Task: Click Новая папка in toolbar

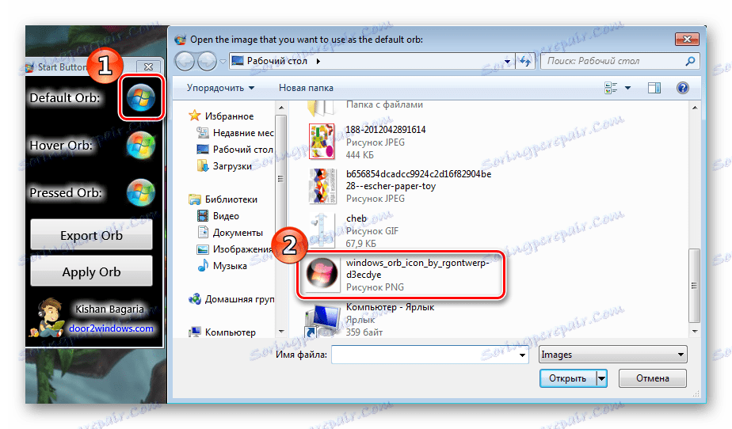Action: pos(306,88)
